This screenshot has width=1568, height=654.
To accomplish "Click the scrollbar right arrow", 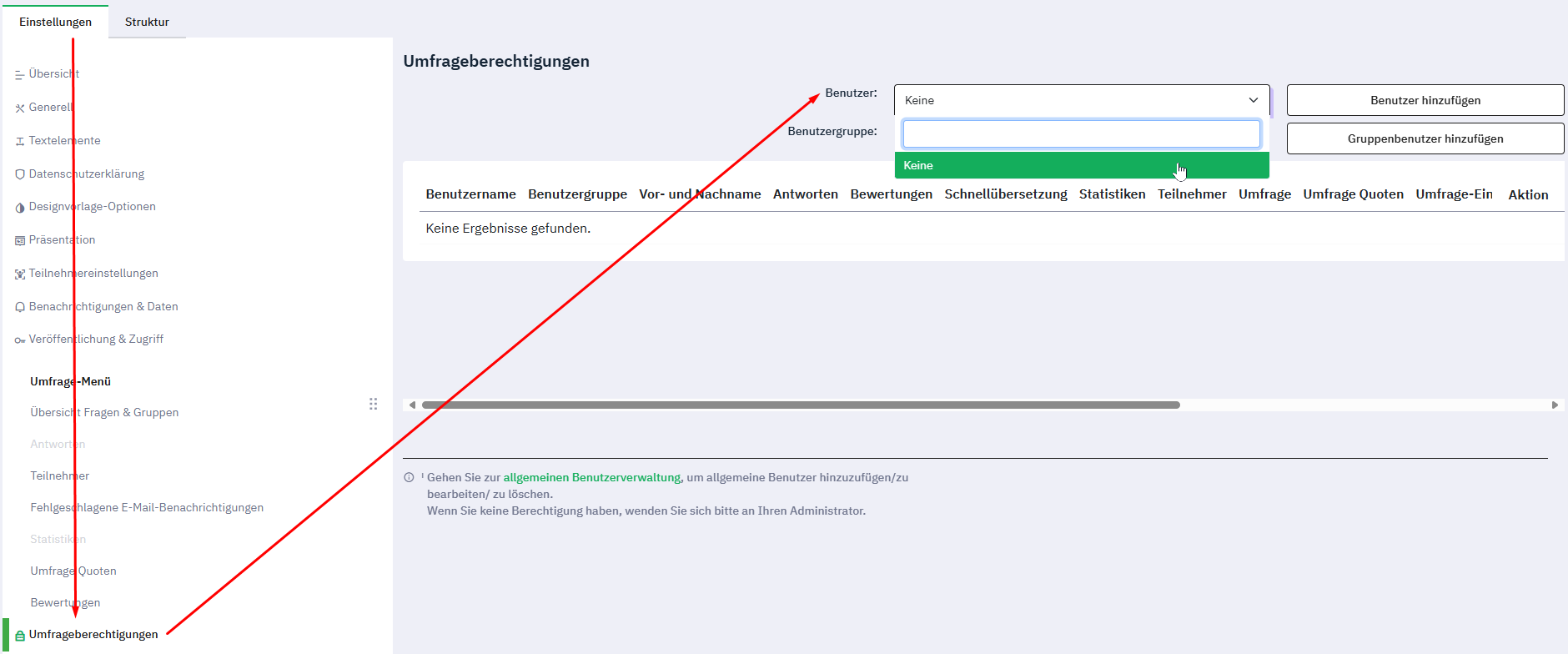I will click(1555, 405).
